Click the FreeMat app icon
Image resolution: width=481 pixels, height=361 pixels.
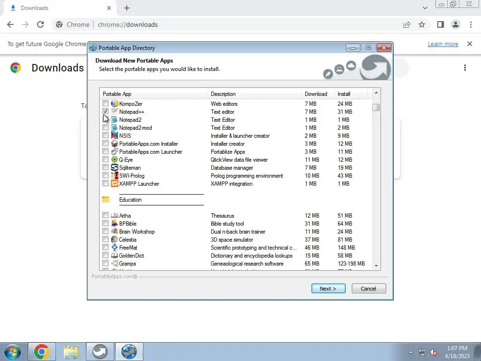tap(115, 247)
